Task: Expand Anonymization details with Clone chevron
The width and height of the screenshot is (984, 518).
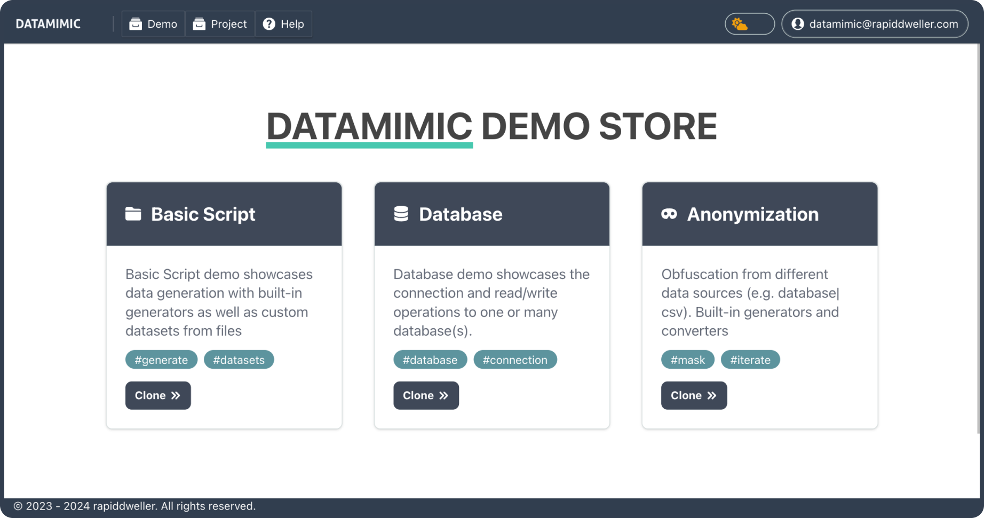Action: [x=711, y=395]
